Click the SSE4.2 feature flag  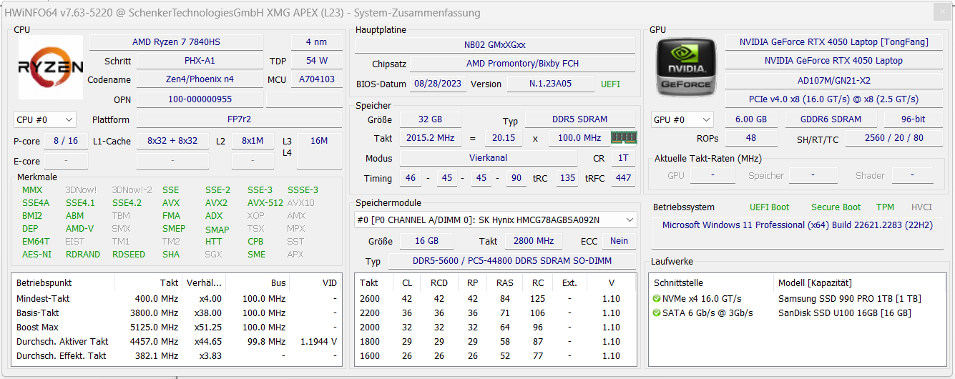127,203
